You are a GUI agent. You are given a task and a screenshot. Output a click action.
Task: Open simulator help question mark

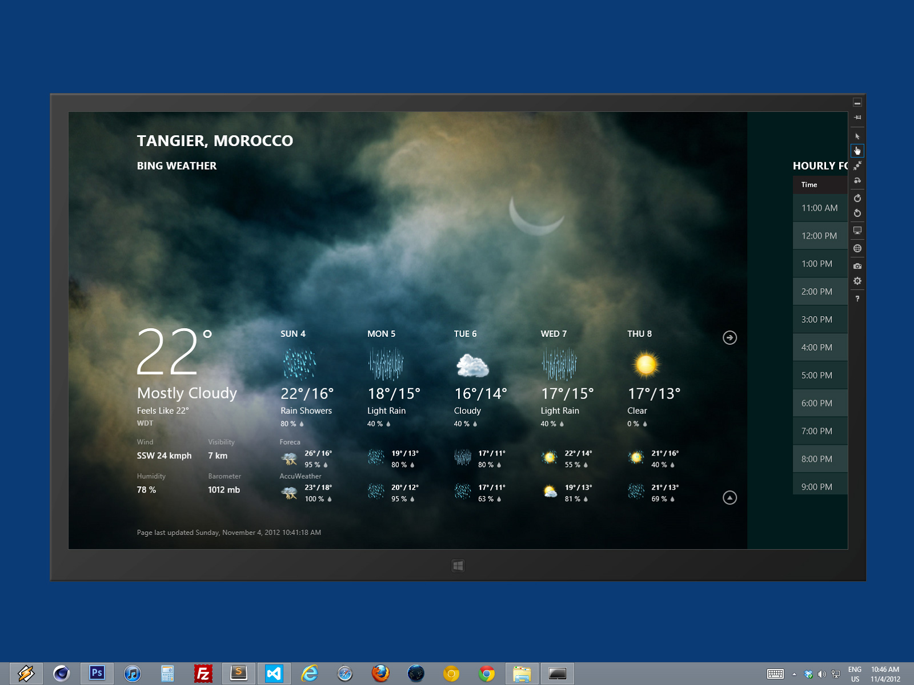(857, 299)
